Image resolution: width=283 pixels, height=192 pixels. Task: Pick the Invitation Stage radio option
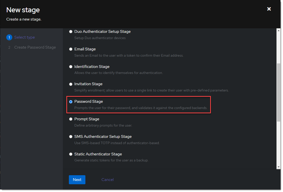point(71,84)
